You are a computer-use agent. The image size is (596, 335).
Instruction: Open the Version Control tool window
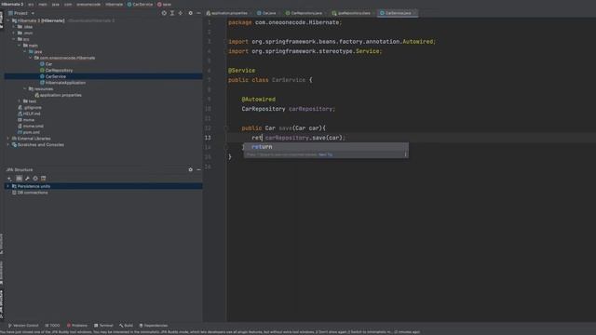[23, 326]
